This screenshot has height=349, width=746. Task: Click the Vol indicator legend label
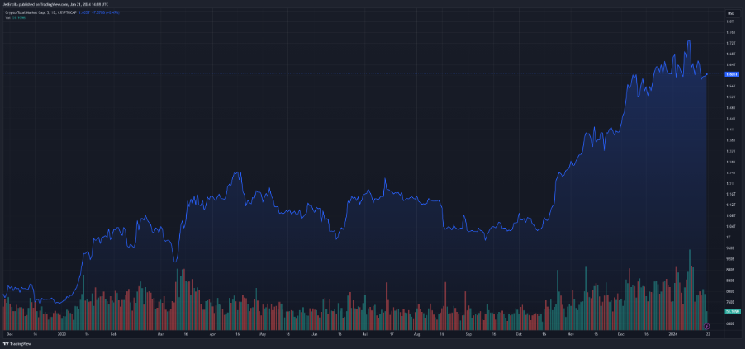click(x=8, y=17)
